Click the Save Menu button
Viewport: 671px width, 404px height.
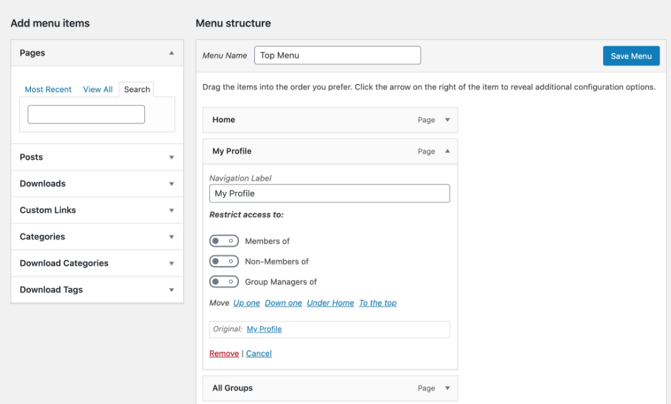point(631,56)
